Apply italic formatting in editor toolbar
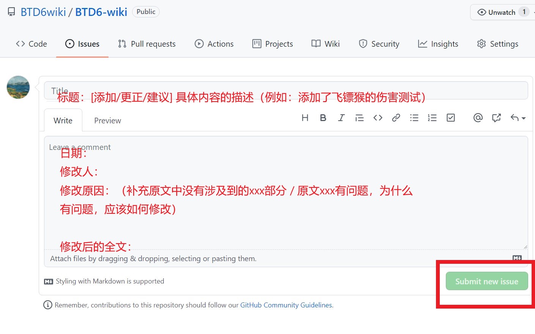The width and height of the screenshot is (535, 334). pyautogui.click(x=341, y=118)
